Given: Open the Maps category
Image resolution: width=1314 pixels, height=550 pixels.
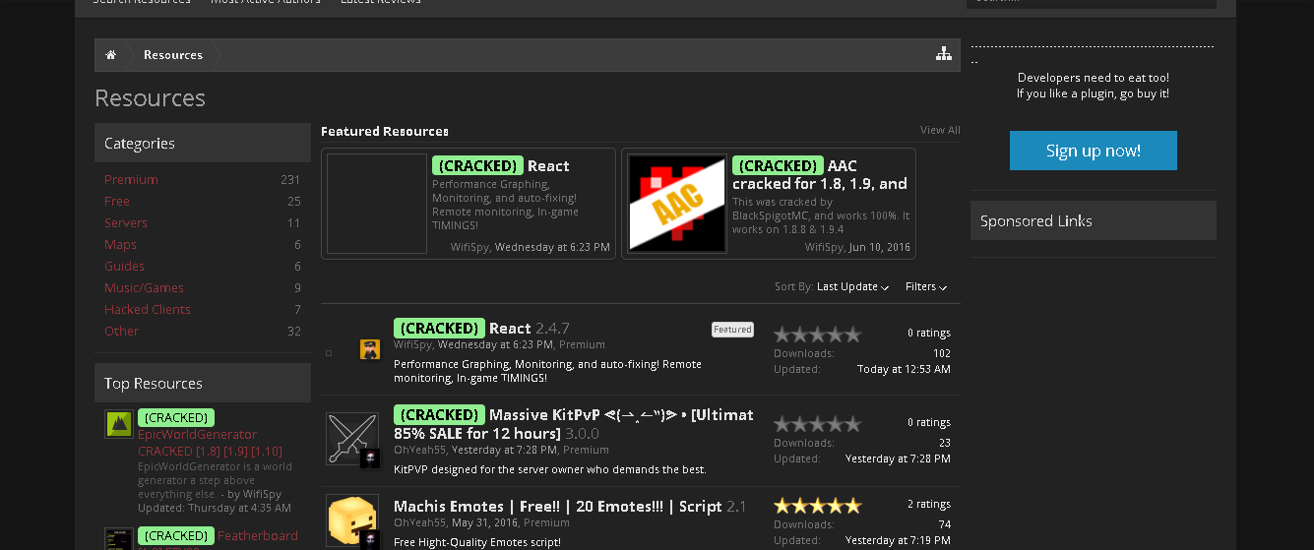Looking at the screenshot, I should coord(120,244).
